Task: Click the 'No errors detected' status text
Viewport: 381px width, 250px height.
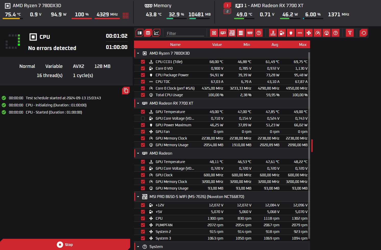Action: tap(52, 48)
